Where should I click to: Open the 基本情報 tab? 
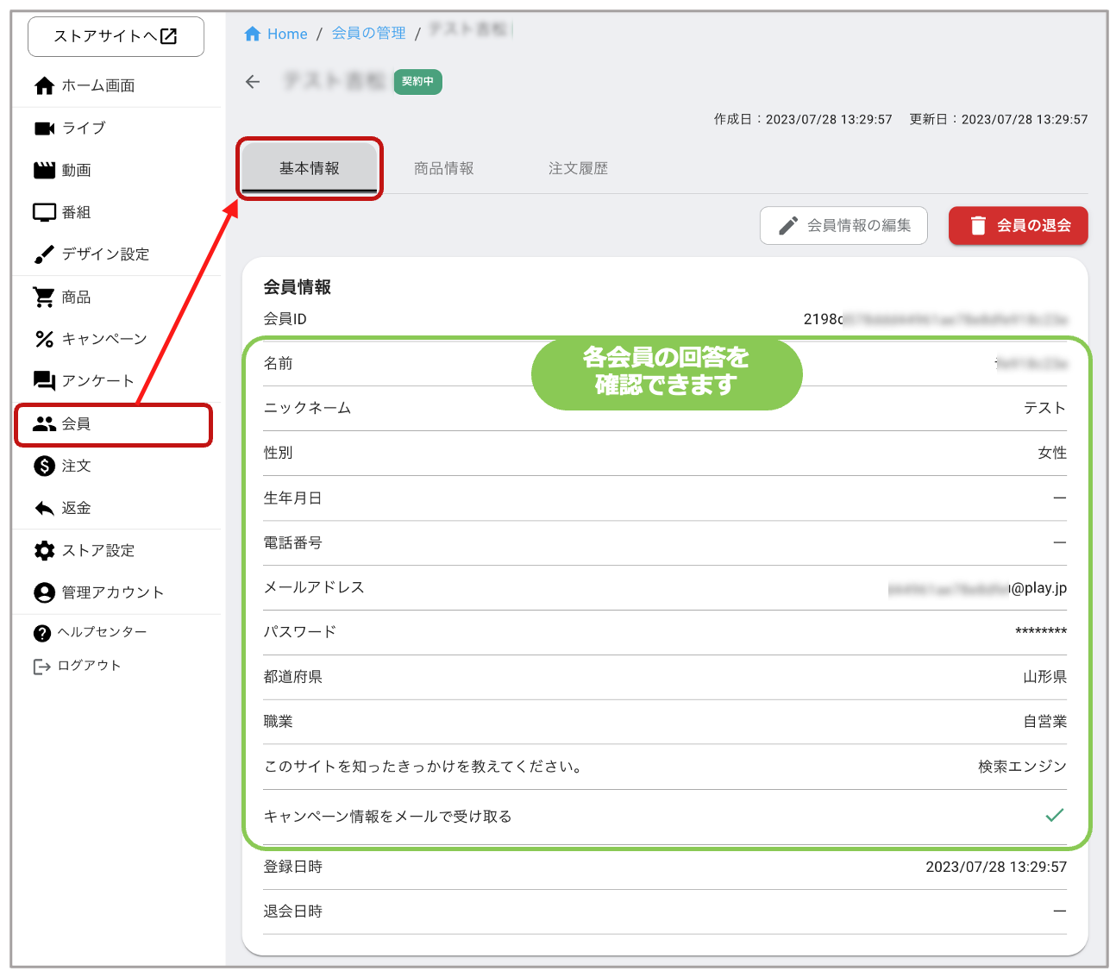pos(310,168)
